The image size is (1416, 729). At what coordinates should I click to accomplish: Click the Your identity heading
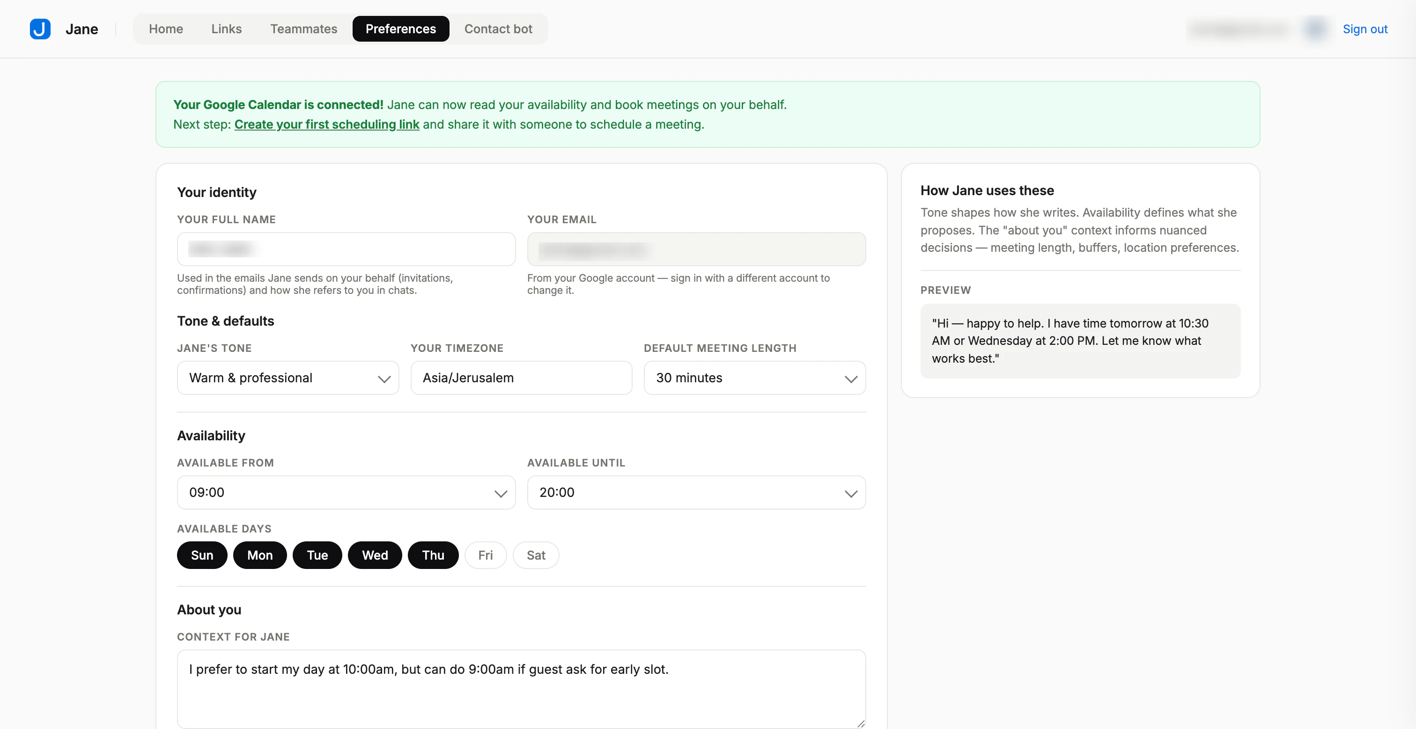pos(217,192)
